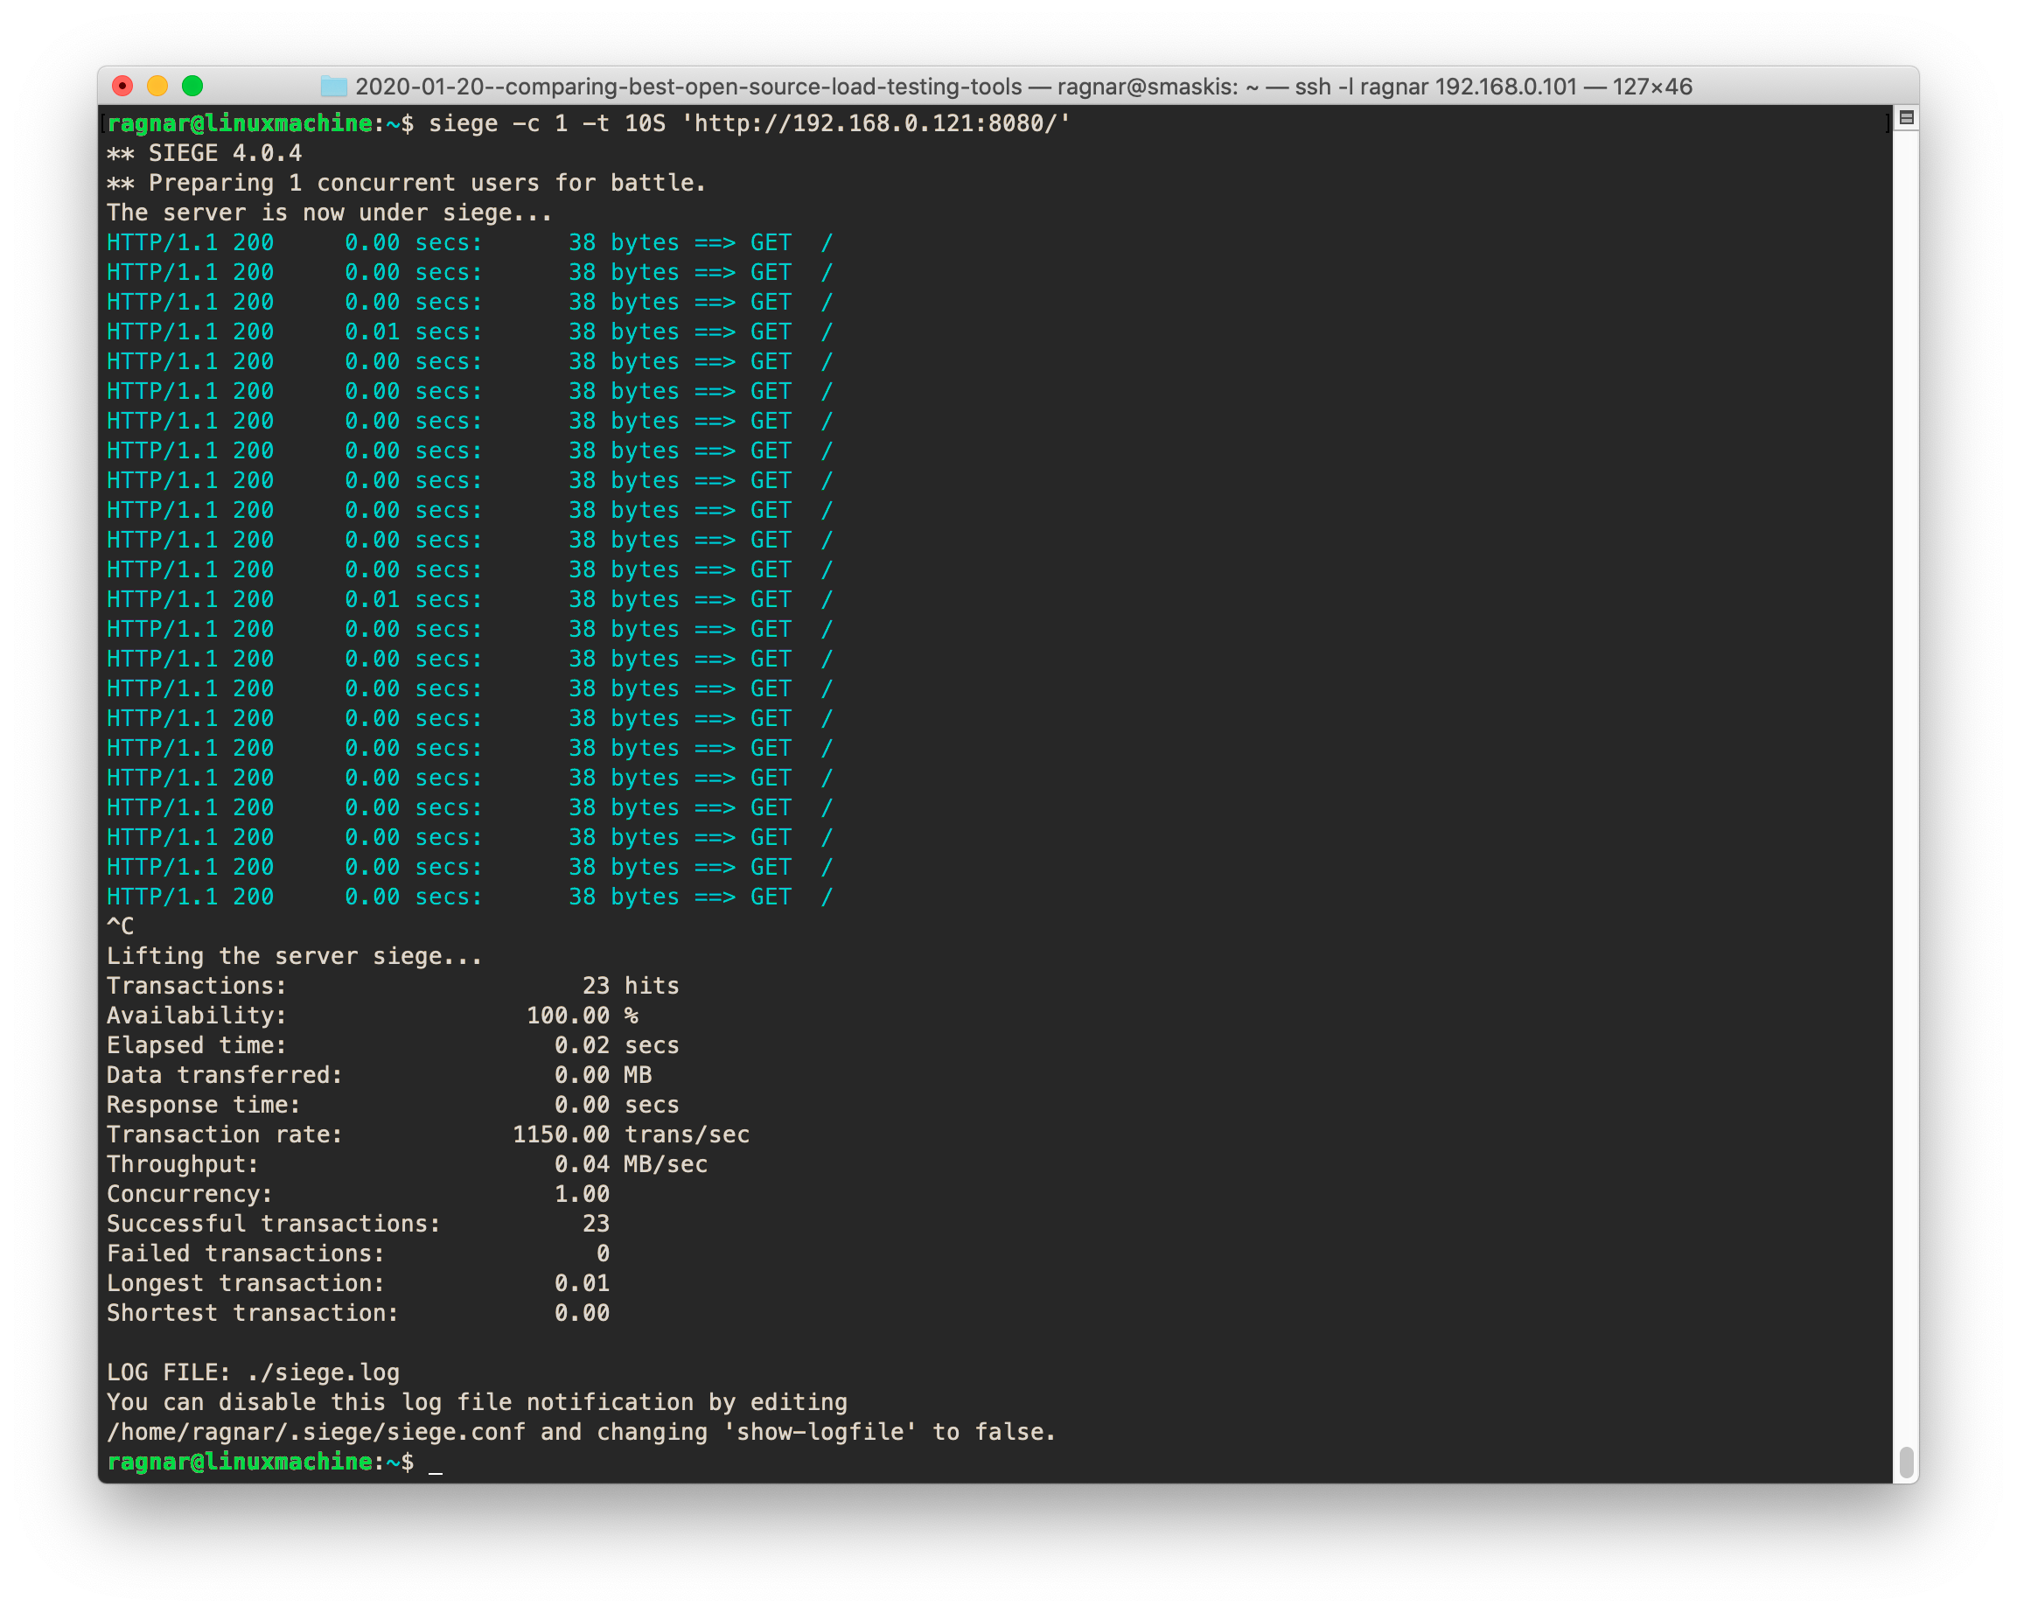Screen dimensions: 2017x1613
Task: Click the folder proxy icon in the title bar
Action: [334, 87]
